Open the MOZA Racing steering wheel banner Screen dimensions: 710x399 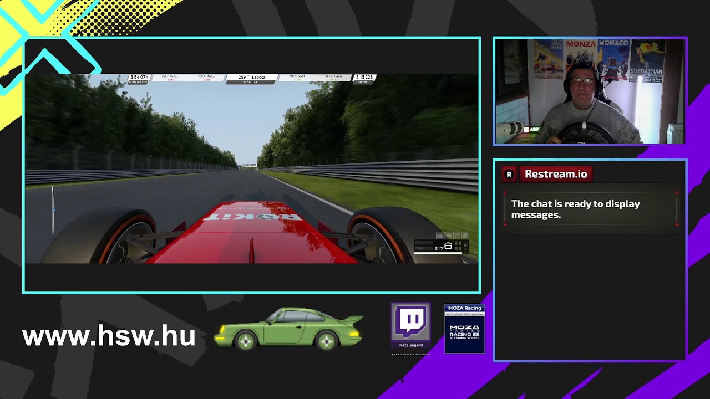pyautogui.click(x=465, y=329)
